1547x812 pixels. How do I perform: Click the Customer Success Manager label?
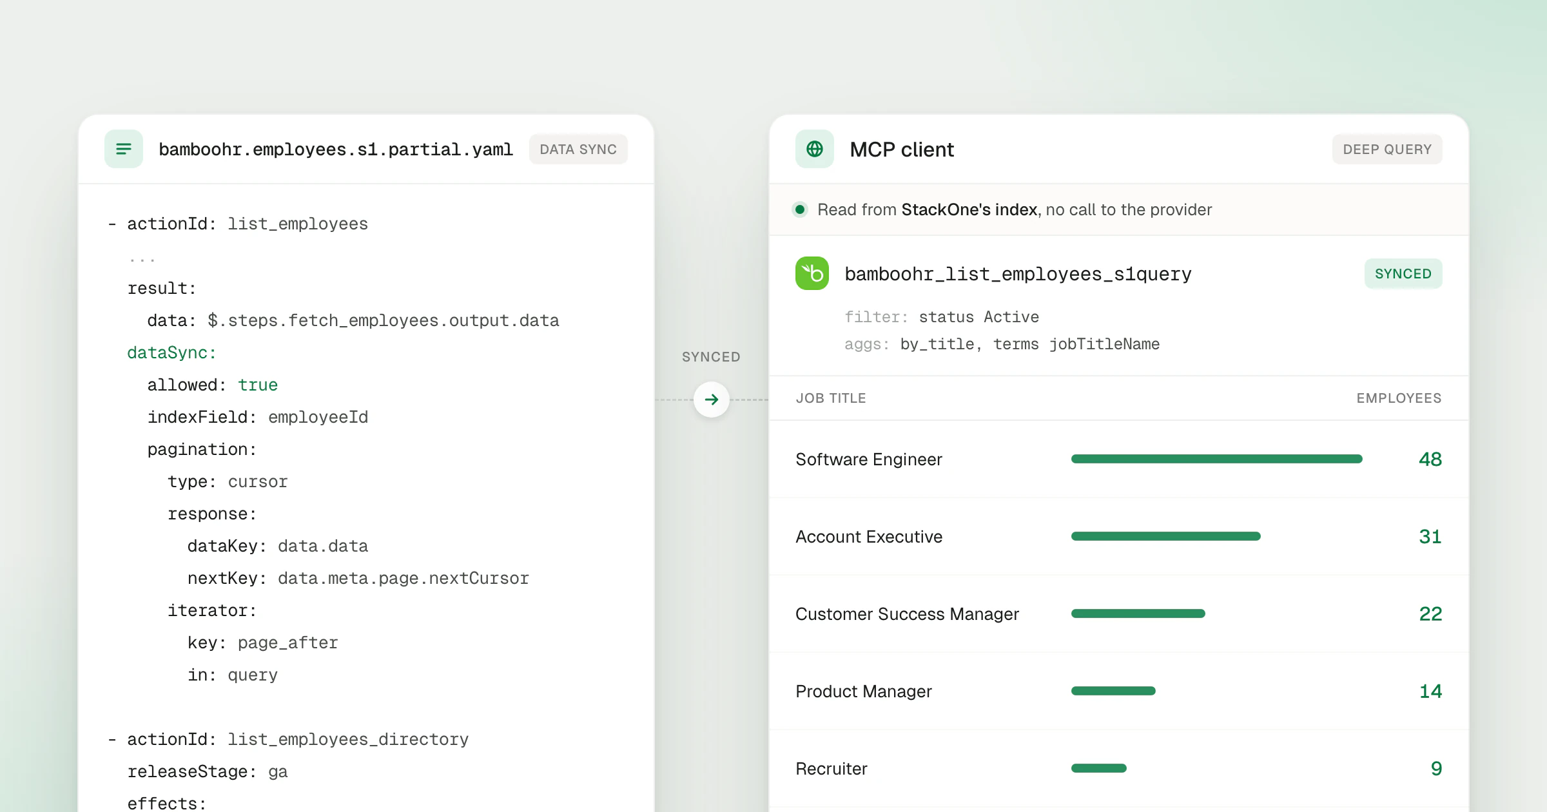(907, 614)
